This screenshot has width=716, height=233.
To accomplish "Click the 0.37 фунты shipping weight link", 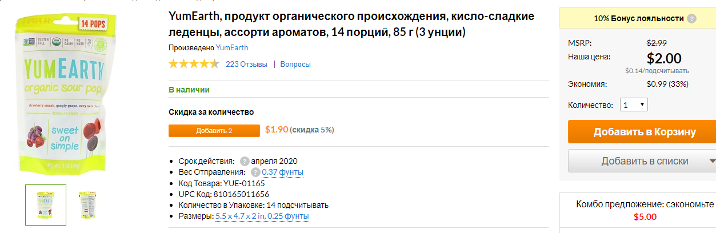I will [x=283, y=172].
